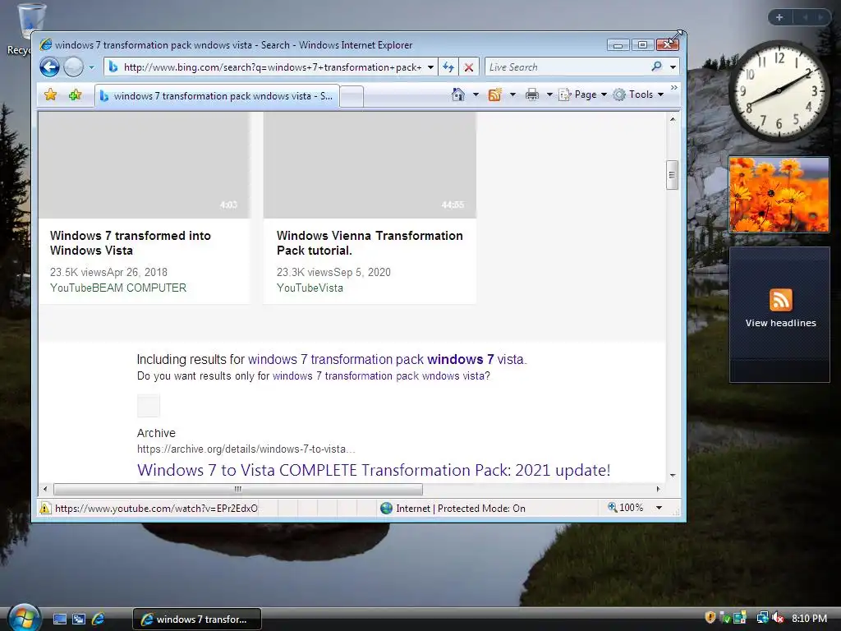The image size is (841, 631).
Task: Expand the address bar history dropdown
Action: tap(430, 67)
